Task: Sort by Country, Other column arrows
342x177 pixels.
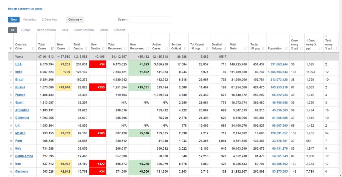Action: coord(33,49)
